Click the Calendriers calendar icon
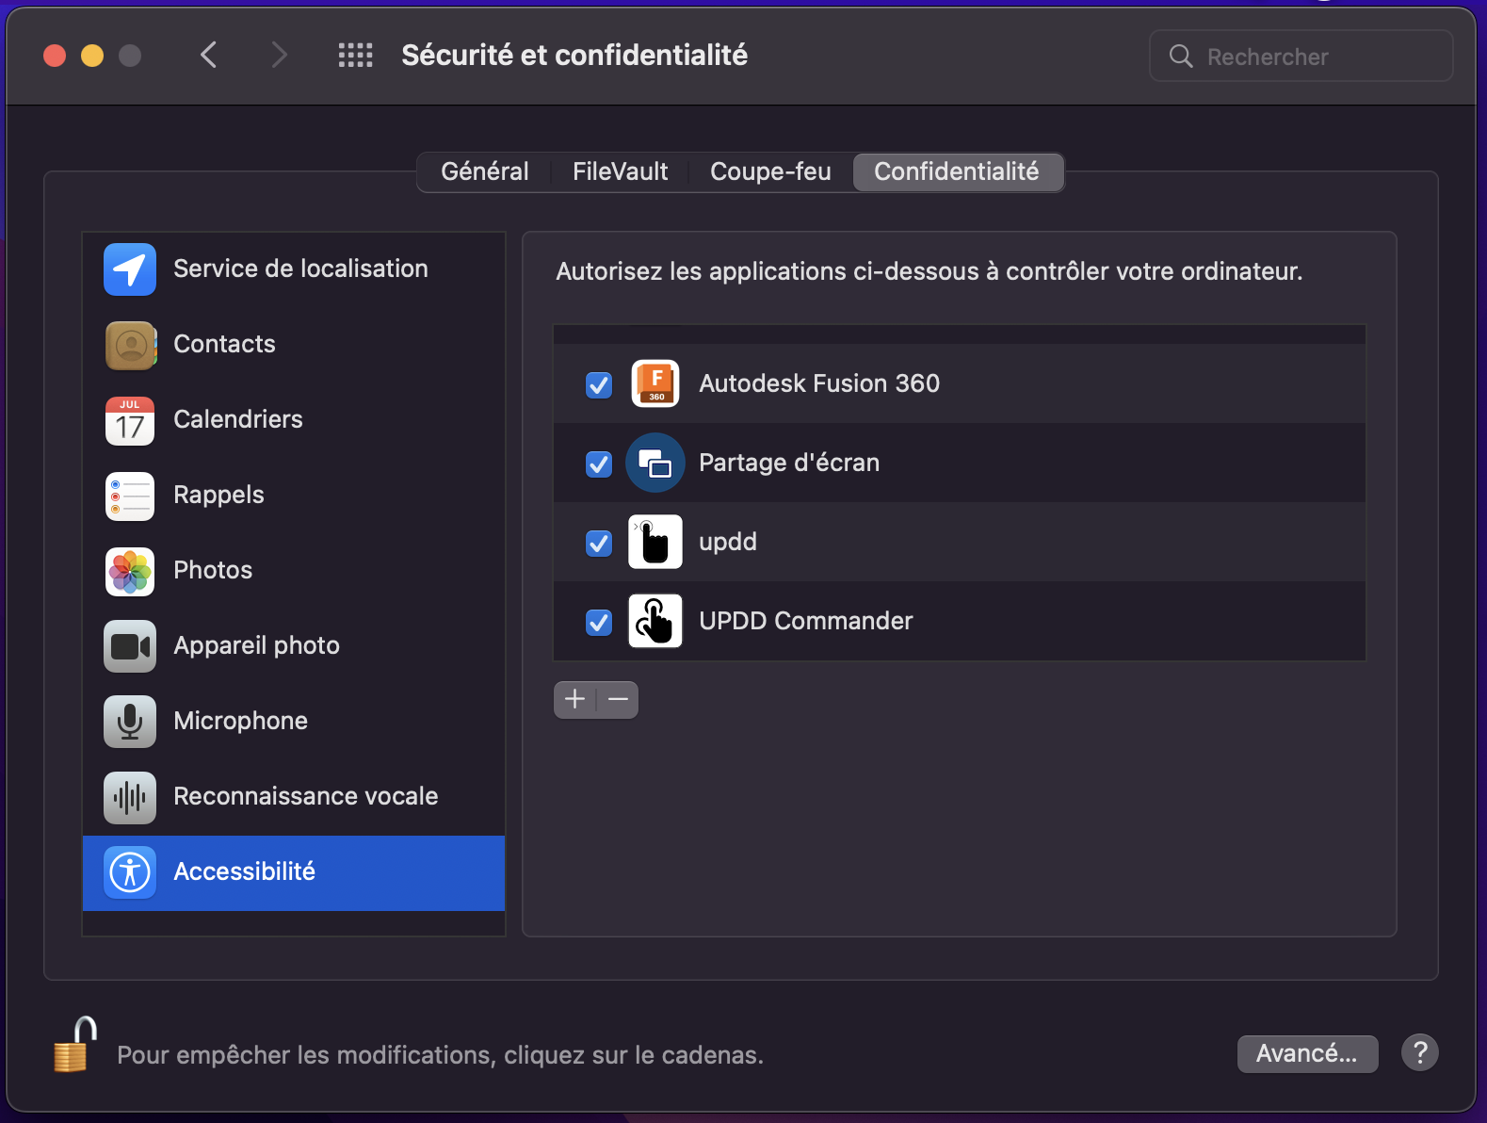 [130, 420]
